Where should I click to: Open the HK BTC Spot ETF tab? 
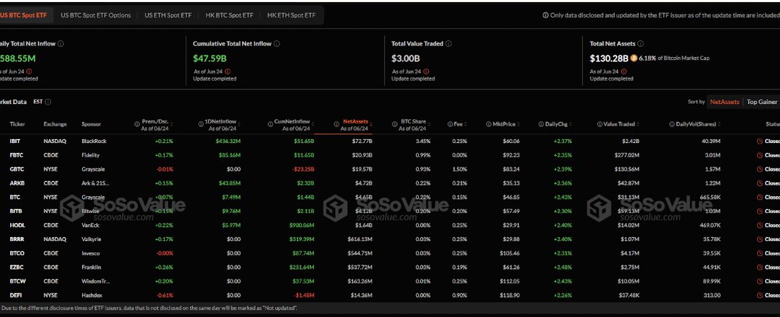point(229,15)
